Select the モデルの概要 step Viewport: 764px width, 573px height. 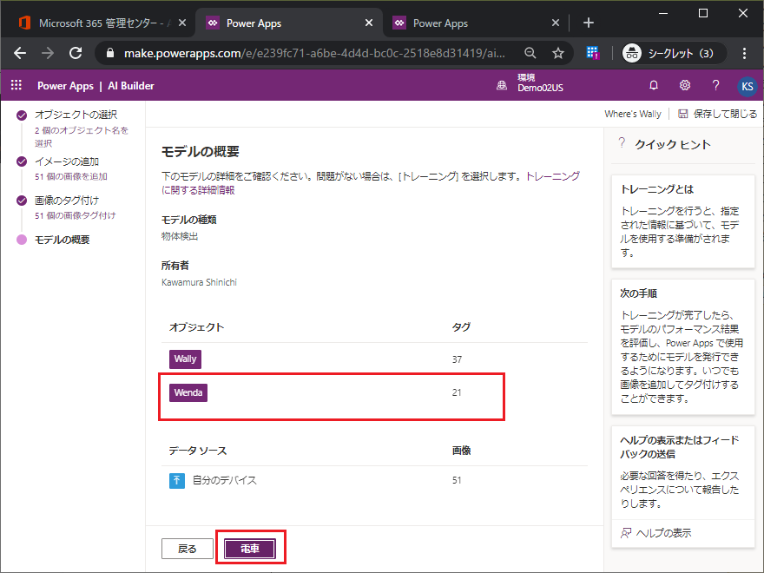tap(63, 240)
